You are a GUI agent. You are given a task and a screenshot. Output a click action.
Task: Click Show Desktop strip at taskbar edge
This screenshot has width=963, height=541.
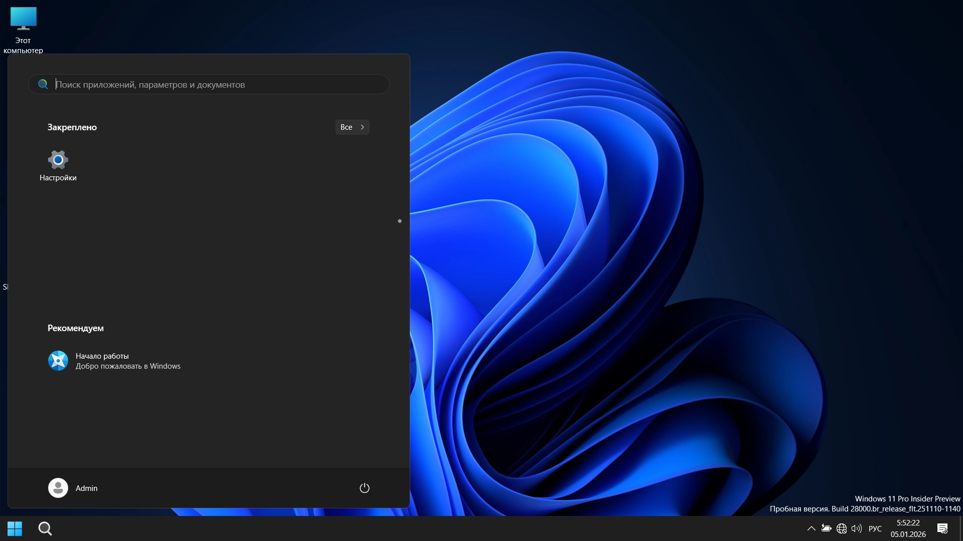pyautogui.click(x=960, y=528)
